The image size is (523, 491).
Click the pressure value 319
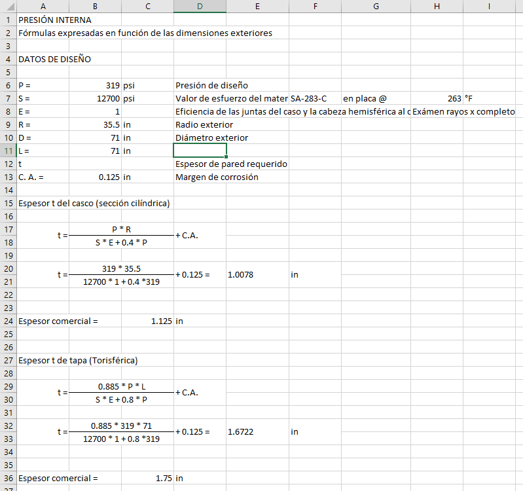click(x=95, y=85)
